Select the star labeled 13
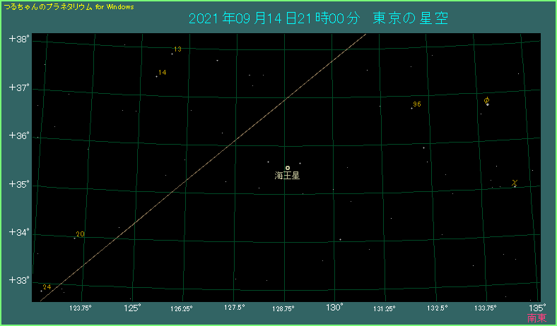 pyautogui.click(x=172, y=54)
